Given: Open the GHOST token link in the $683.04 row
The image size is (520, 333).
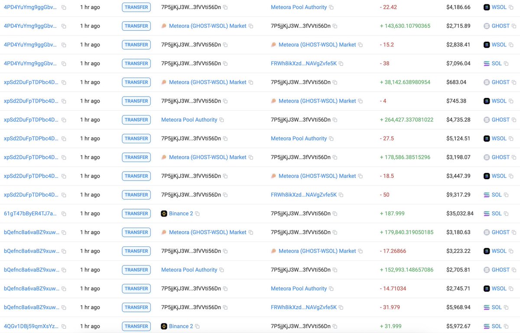Looking at the screenshot, I should coord(500,82).
